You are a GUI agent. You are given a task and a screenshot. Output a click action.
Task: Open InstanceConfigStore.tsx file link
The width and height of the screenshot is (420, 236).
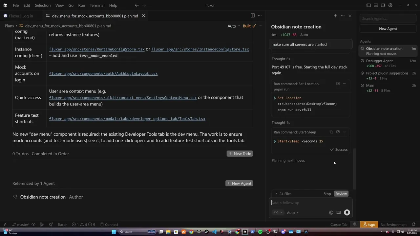tap(200, 49)
